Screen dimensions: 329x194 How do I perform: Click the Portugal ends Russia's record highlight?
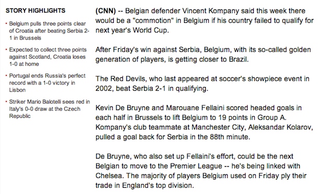pos(47,83)
